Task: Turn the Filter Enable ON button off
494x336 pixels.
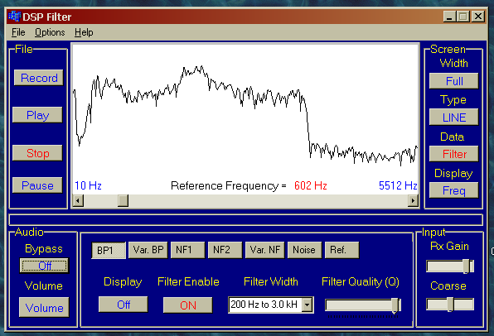Action: (x=188, y=305)
